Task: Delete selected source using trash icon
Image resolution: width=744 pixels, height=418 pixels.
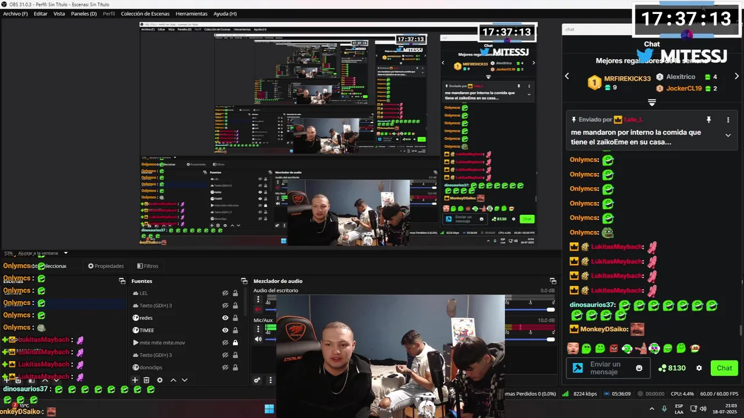Action: [x=146, y=380]
